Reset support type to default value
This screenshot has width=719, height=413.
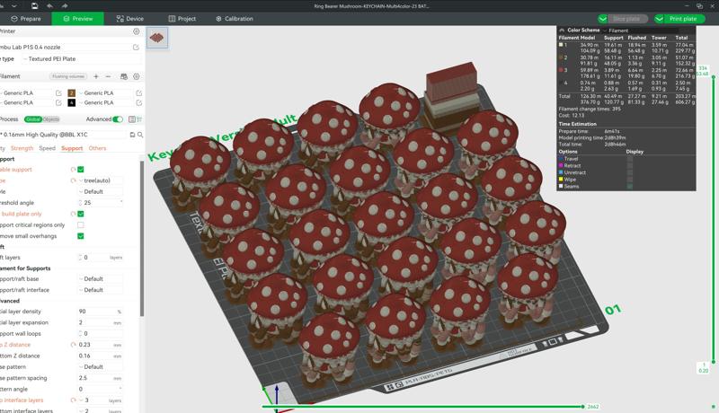73,180
